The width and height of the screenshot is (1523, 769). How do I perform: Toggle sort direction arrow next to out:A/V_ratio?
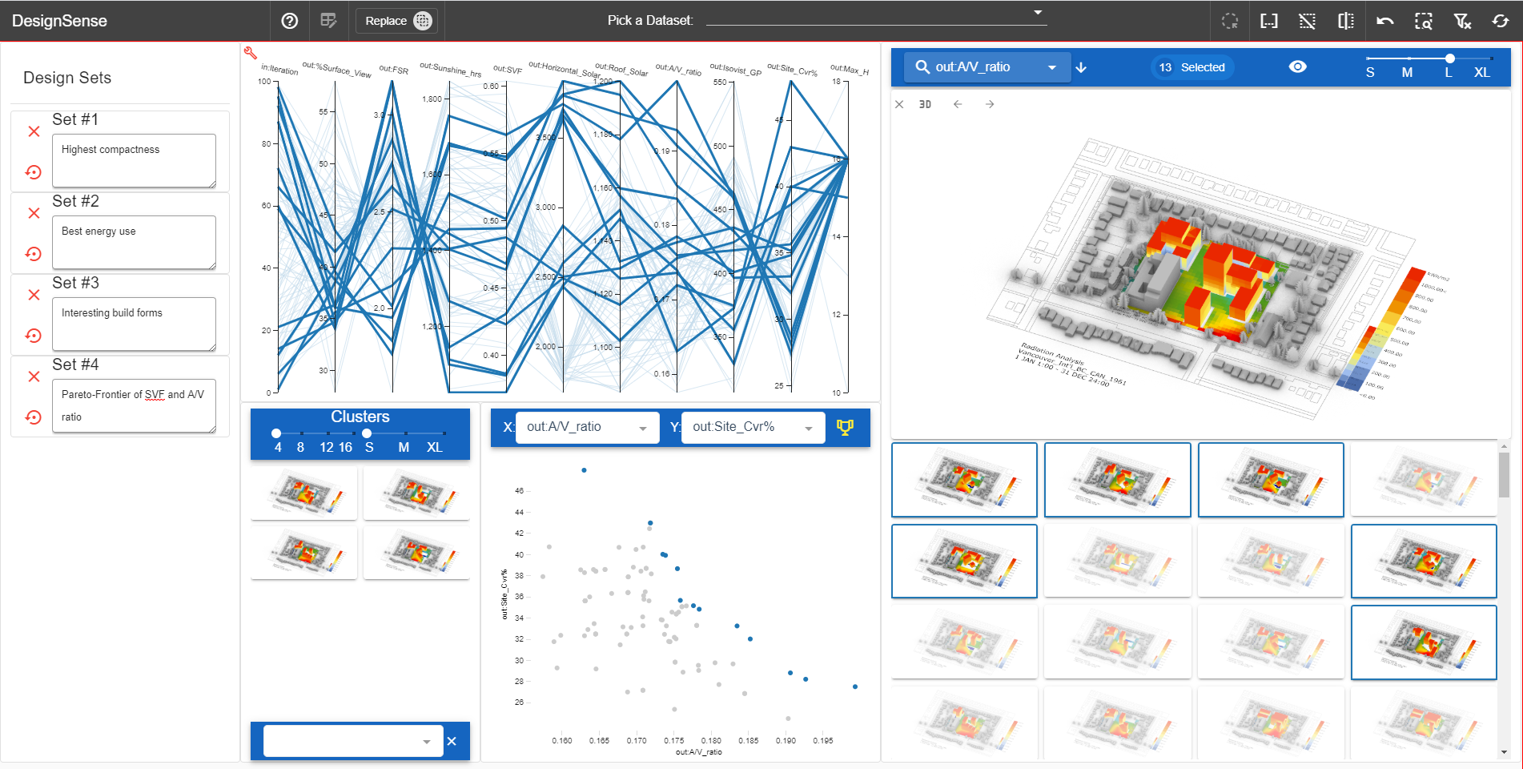1081,67
